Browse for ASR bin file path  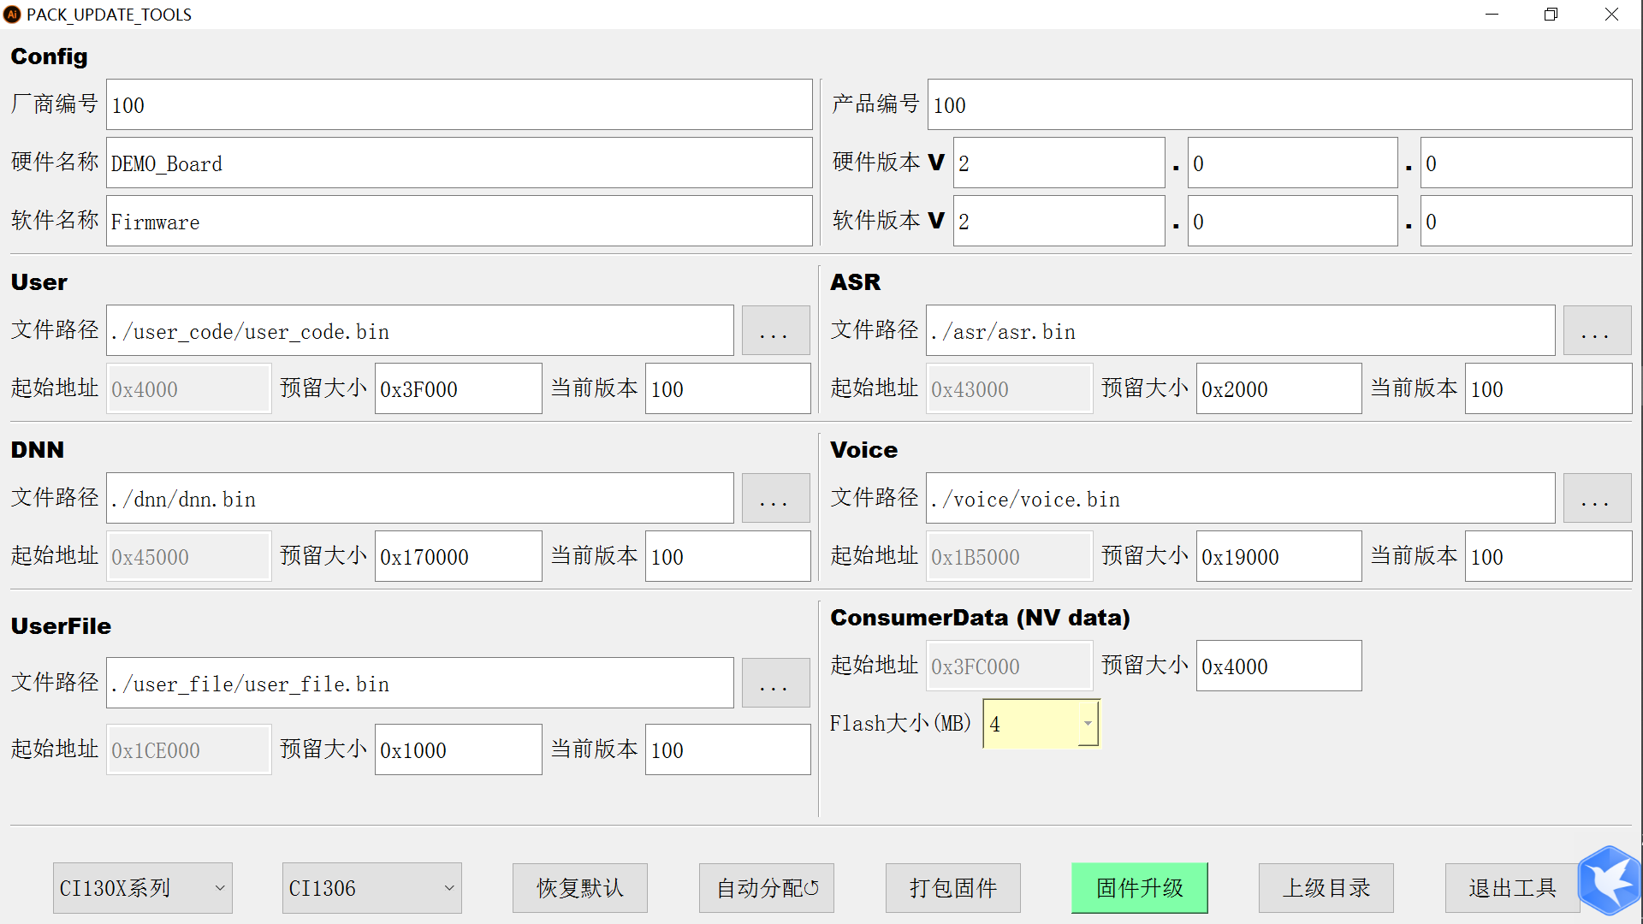tap(1596, 331)
